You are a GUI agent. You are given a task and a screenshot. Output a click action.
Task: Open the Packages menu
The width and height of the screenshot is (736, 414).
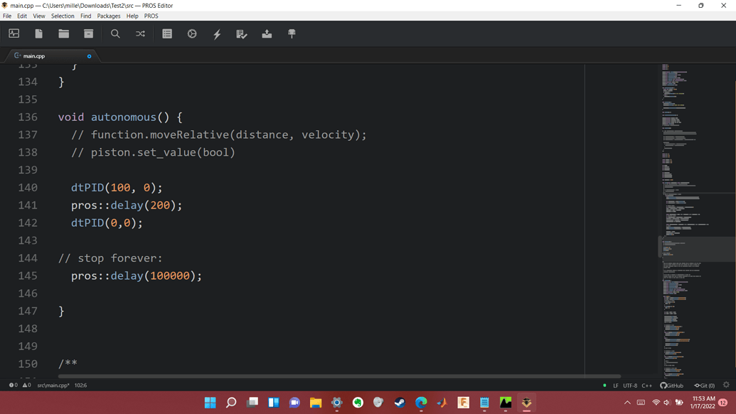tap(109, 16)
